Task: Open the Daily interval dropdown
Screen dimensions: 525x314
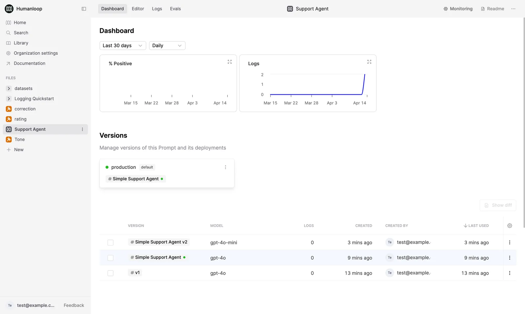Action: pyautogui.click(x=167, y=46)
